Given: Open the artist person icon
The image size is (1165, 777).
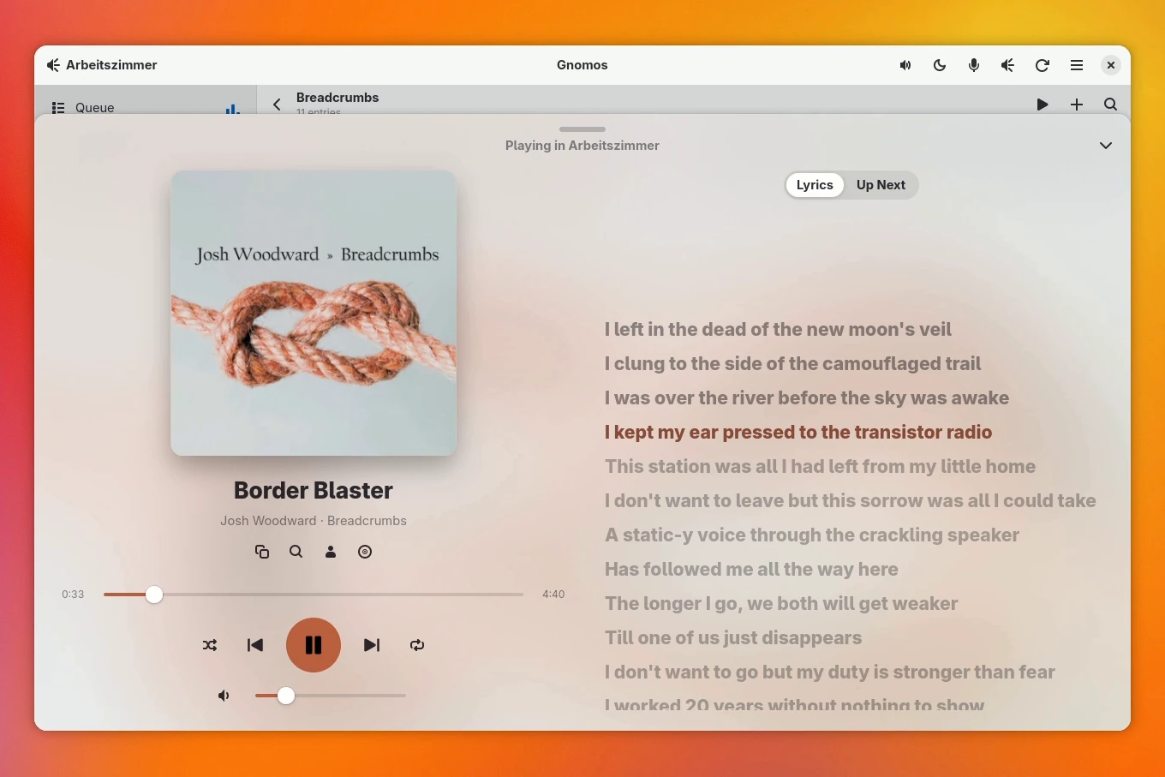Looking at the screenshot, I should point(331,552).
